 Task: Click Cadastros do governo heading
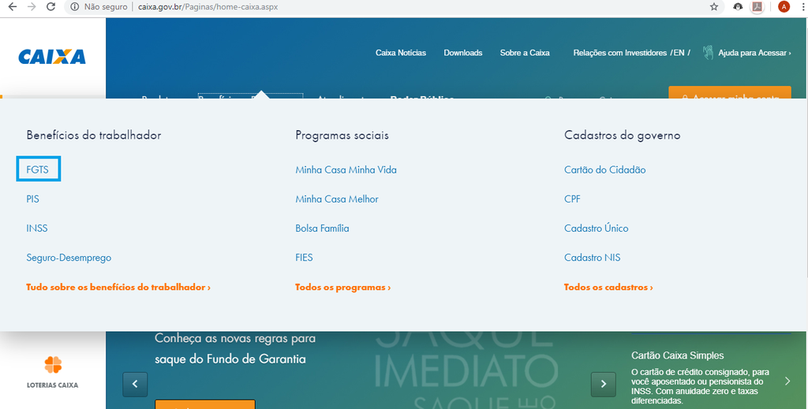(x=623, y=136)
